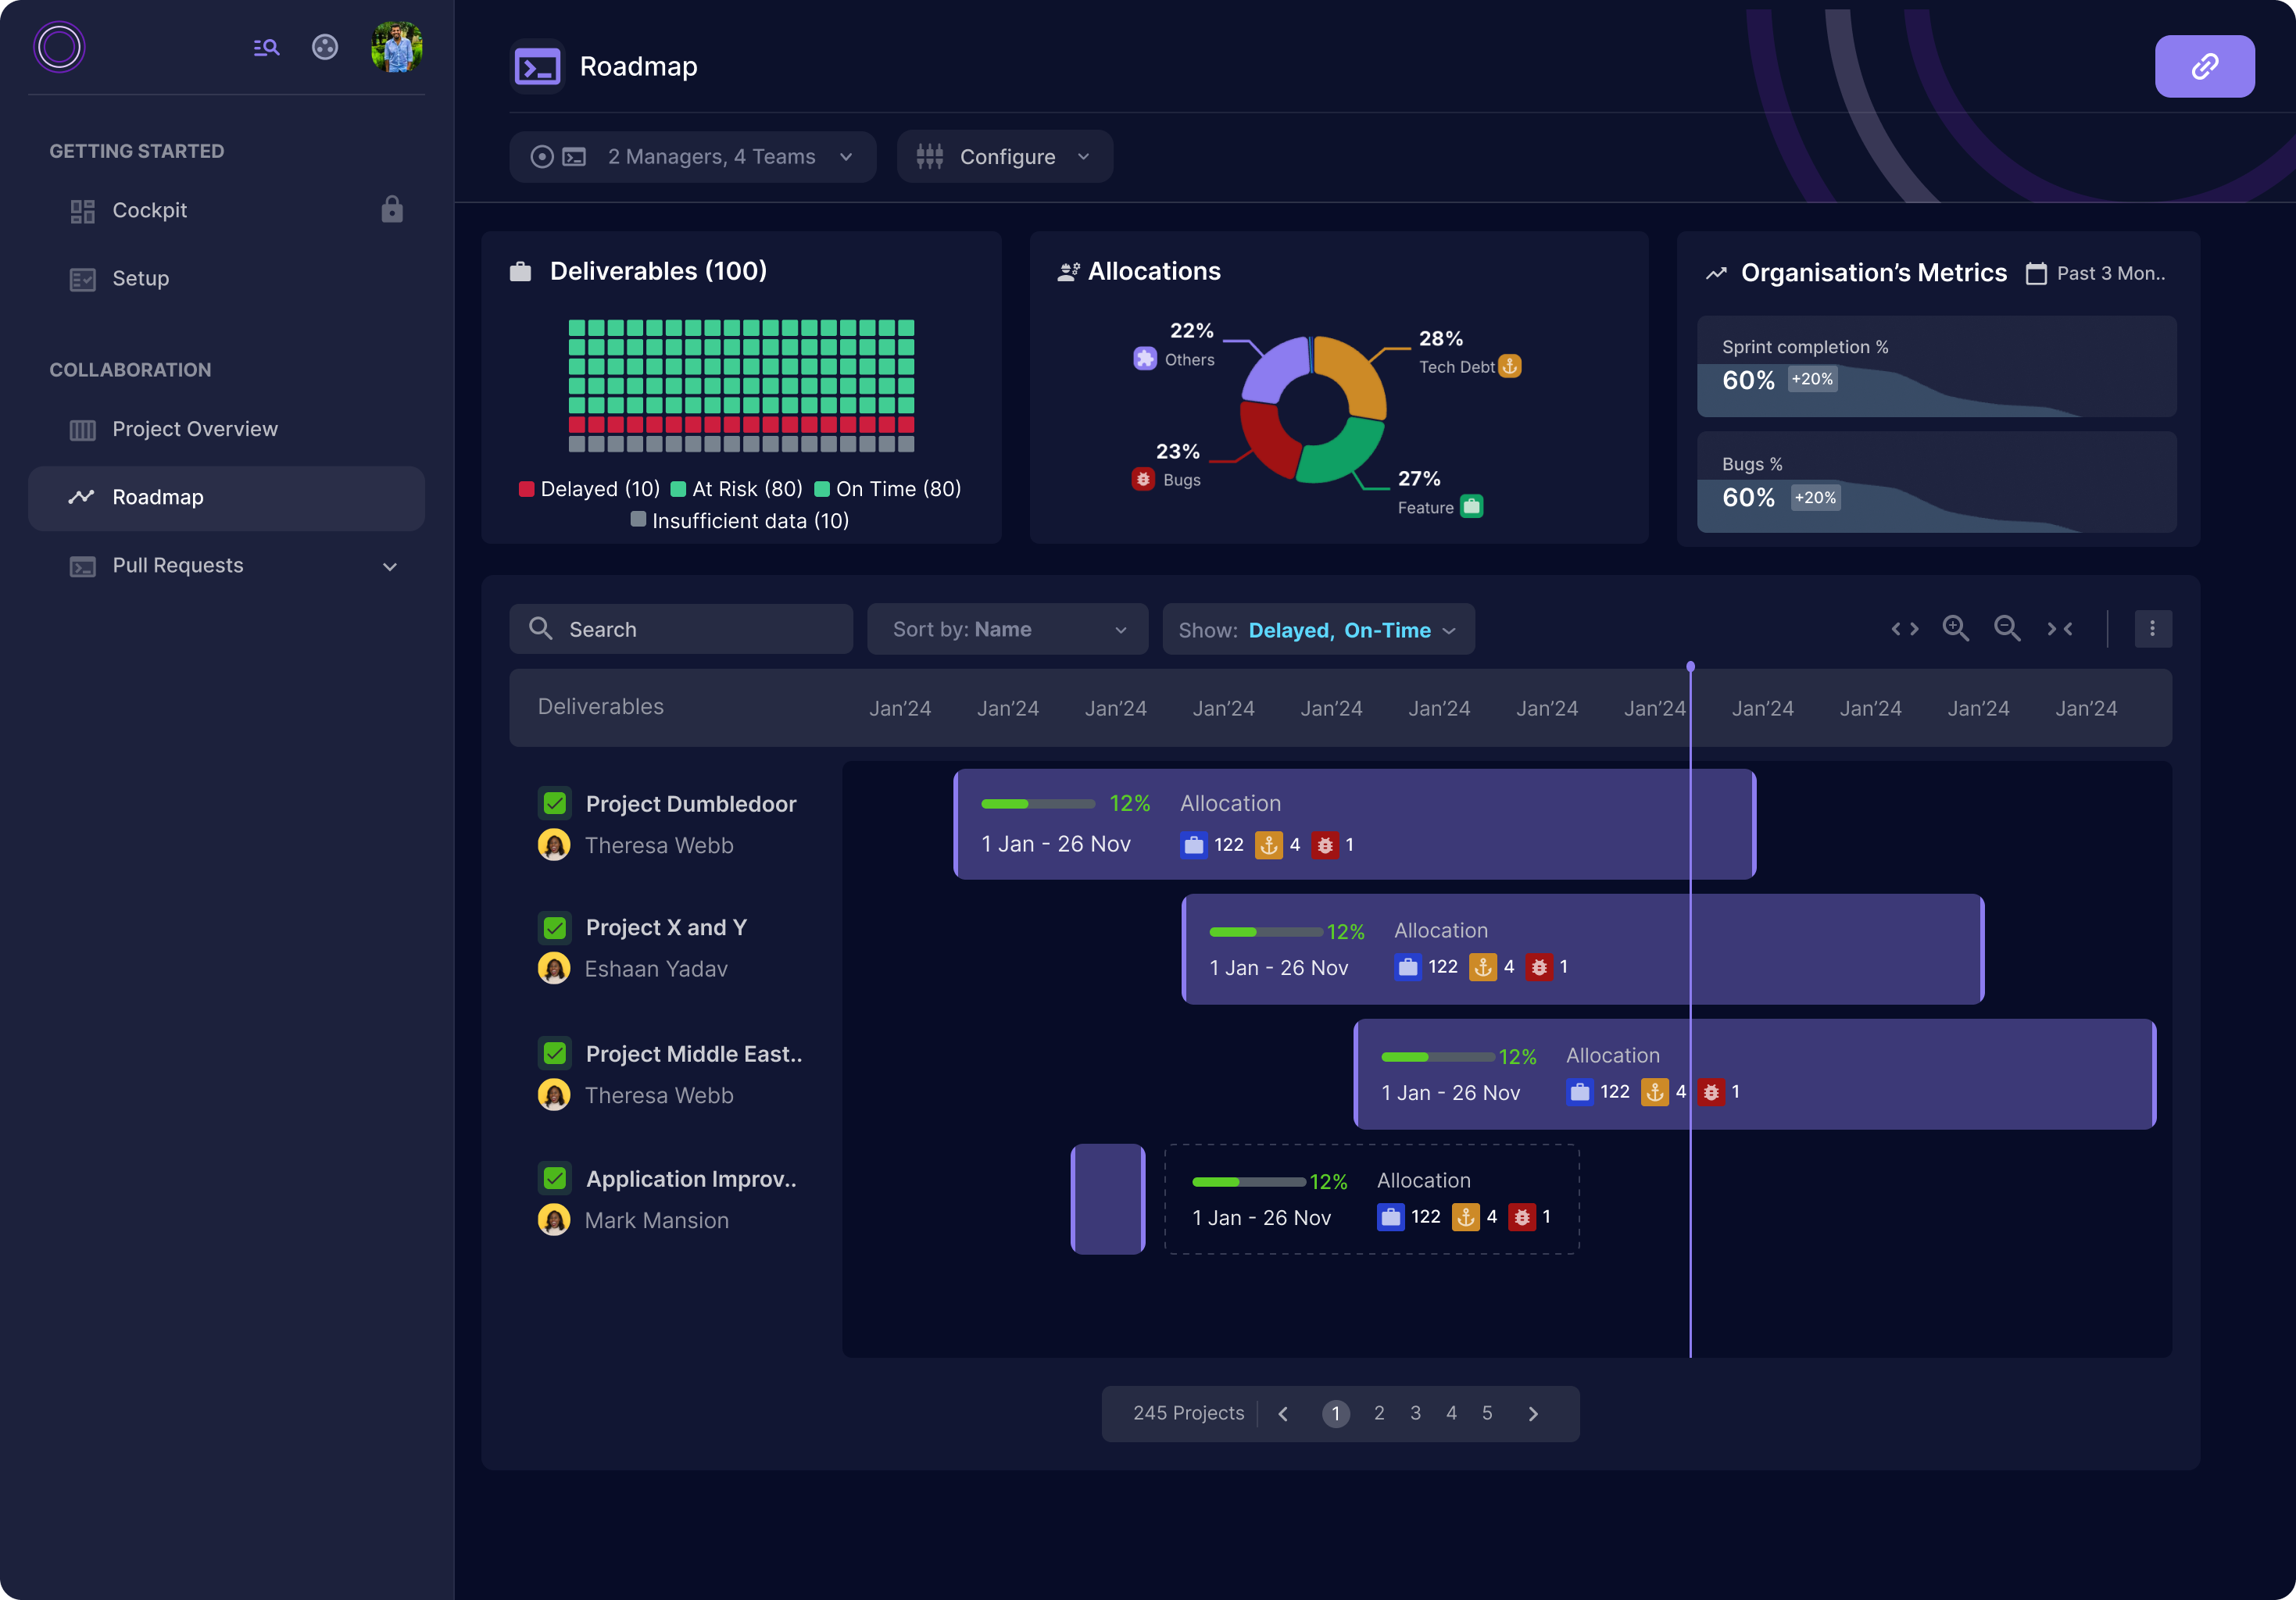This screenshot has height=1600, width=2296.
Task: Toggle Project Dumbledoor checkbox
Action: pos(555,803)
